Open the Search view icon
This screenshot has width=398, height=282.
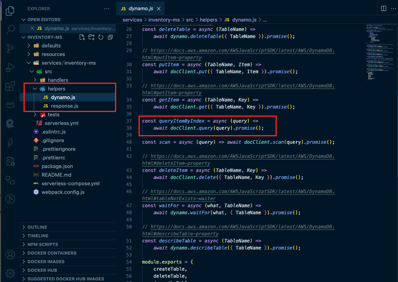[x=10, y=29]
